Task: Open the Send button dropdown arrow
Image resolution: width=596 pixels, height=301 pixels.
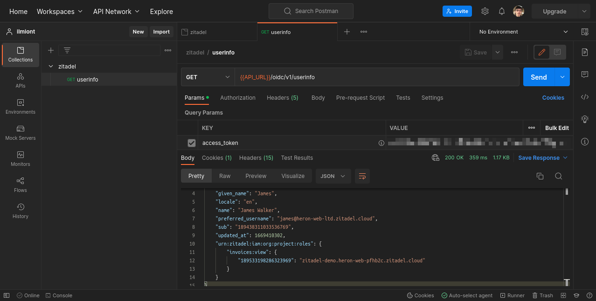Action: (562, 77)
